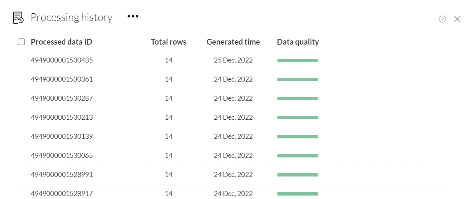470x199 pixels.
Task: Select processed data ID 4949000001530287
Action: coord(62,98)
